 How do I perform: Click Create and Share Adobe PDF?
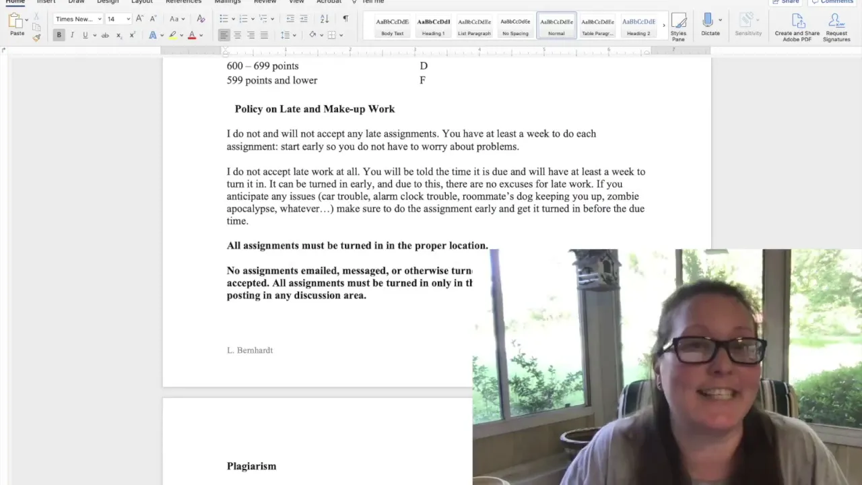coord(797,27)
